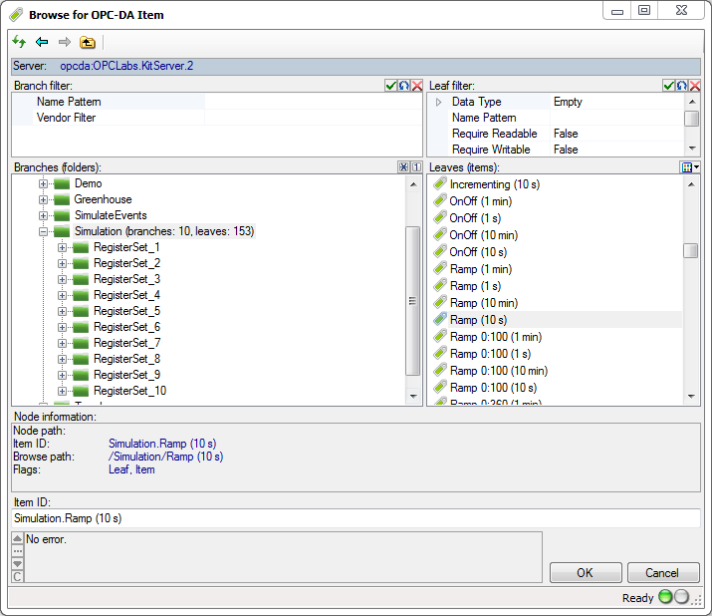Image resolution: width=712 pixels, height=616 pixels.
Task: Clear the branch filter with the red X
Action: (416, 87)
